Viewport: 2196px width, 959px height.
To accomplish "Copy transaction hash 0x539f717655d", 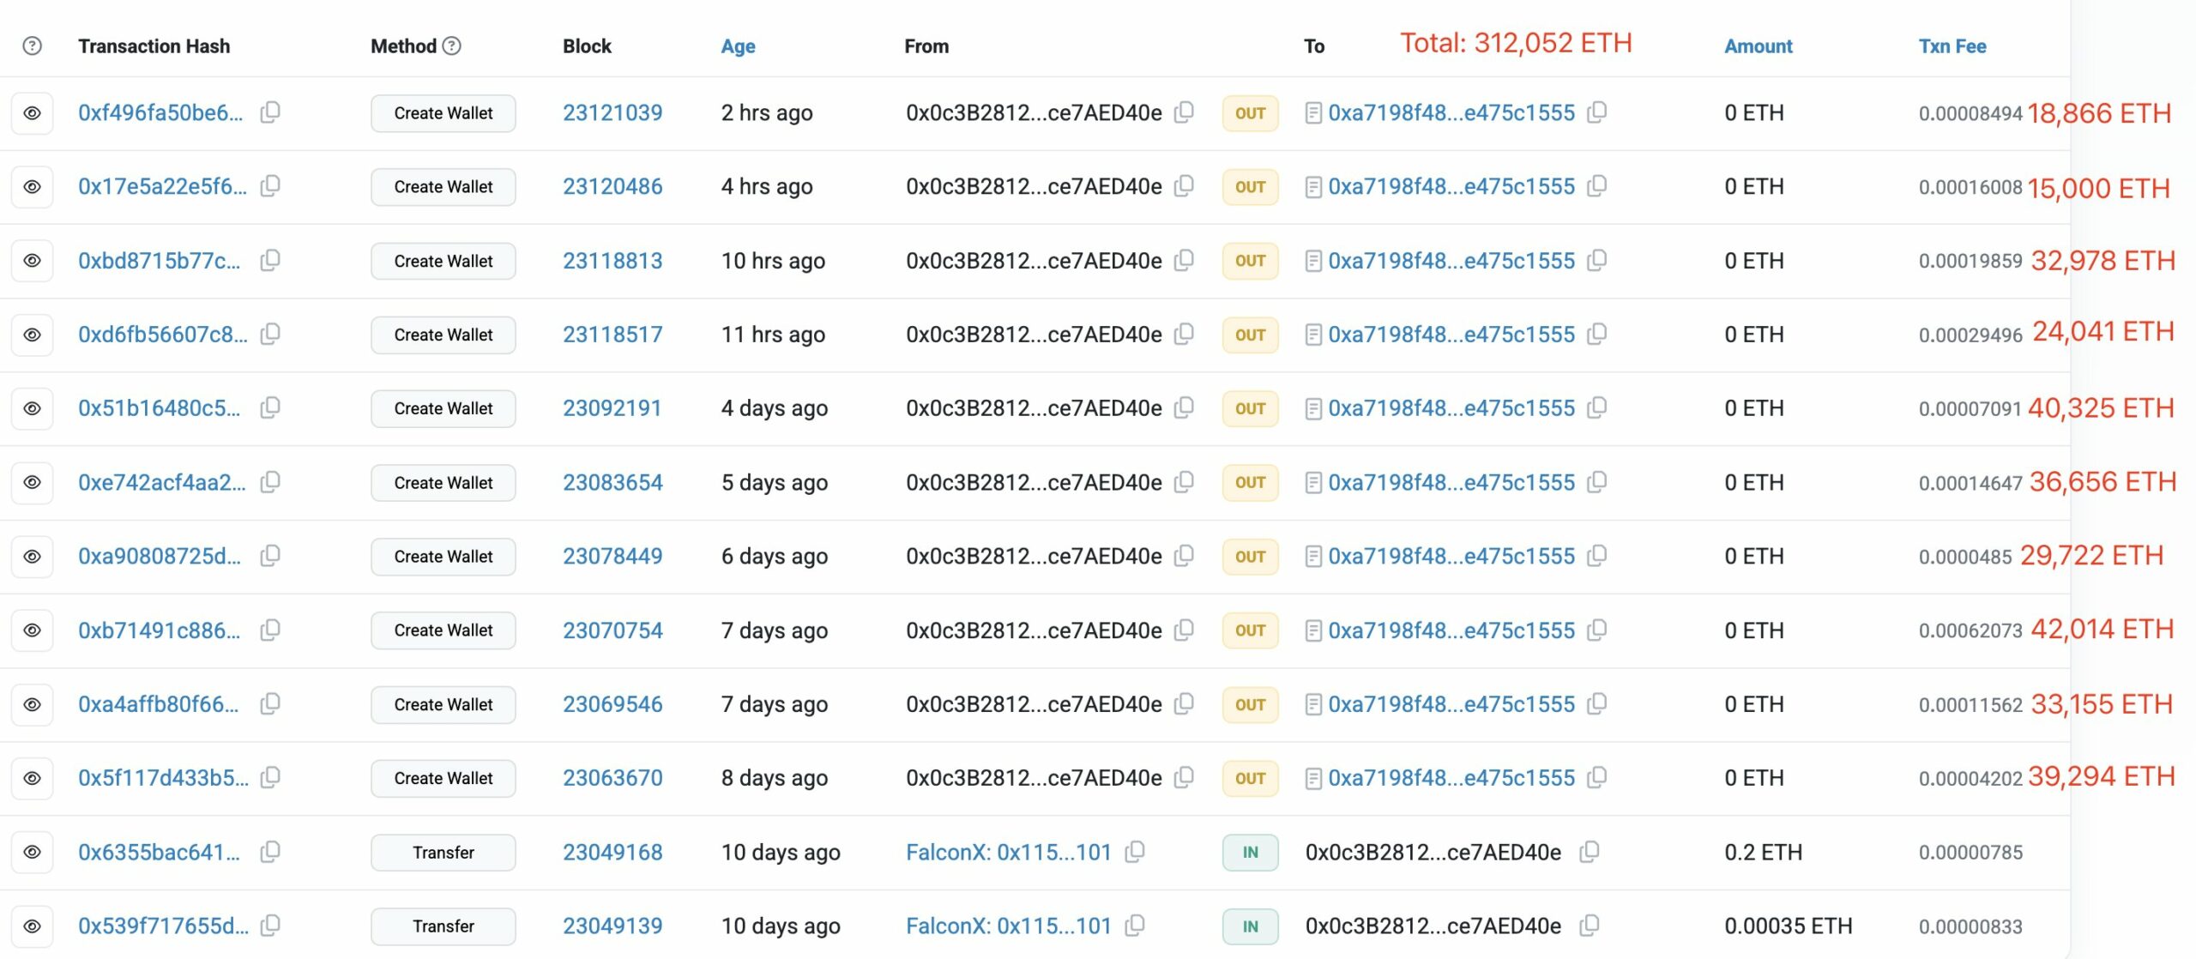I will click(x=270, y=926).
